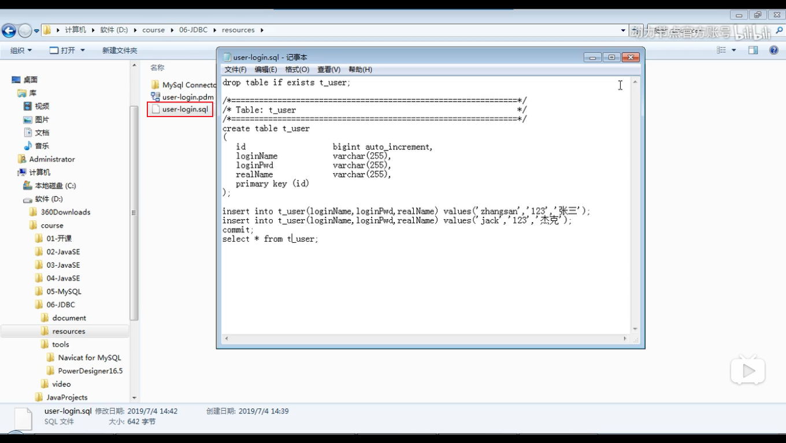Viewport: 786px width, 443px height.
Task: Open the Navicat for MySQL folder
Action: pos(84,358)
